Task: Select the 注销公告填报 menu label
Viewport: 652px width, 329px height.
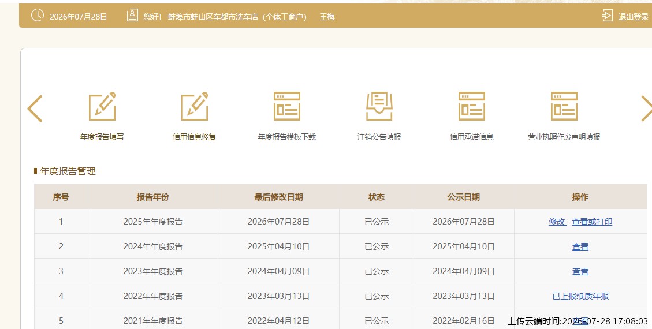Action: (x=379, y=137)
